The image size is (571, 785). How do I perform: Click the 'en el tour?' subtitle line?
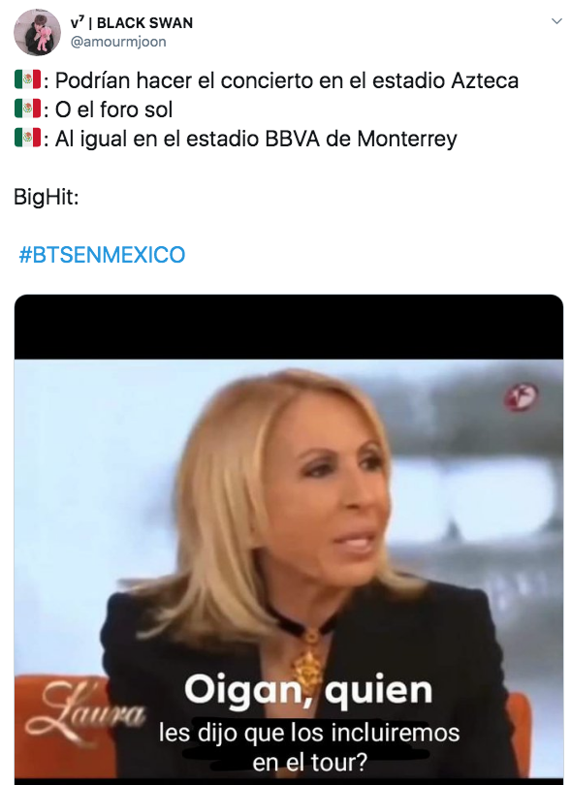point(309,763)
